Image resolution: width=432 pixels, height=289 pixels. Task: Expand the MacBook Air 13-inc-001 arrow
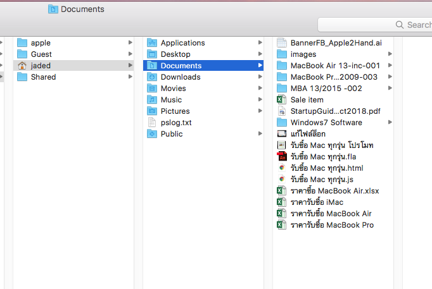390,65
